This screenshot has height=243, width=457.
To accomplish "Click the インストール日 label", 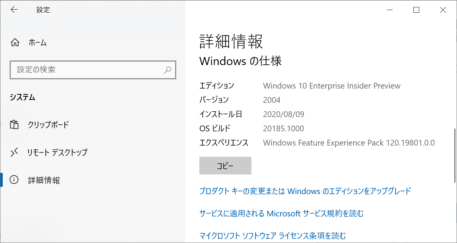I will [x=221, y=114].
